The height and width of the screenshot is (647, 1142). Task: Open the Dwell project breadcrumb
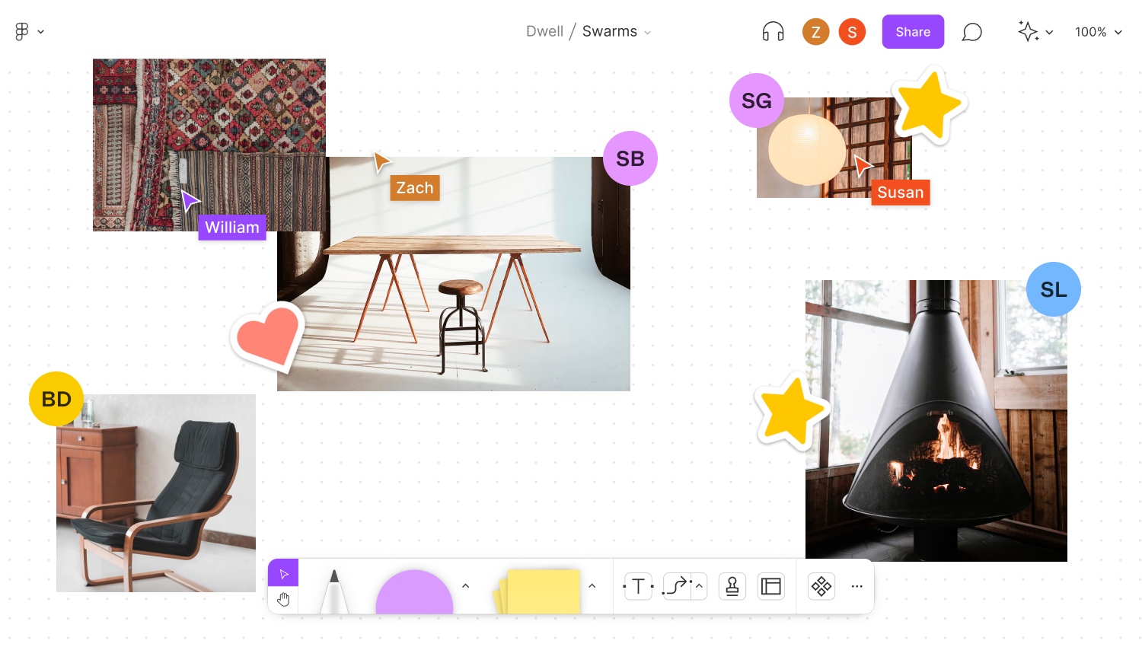(545, 31)
